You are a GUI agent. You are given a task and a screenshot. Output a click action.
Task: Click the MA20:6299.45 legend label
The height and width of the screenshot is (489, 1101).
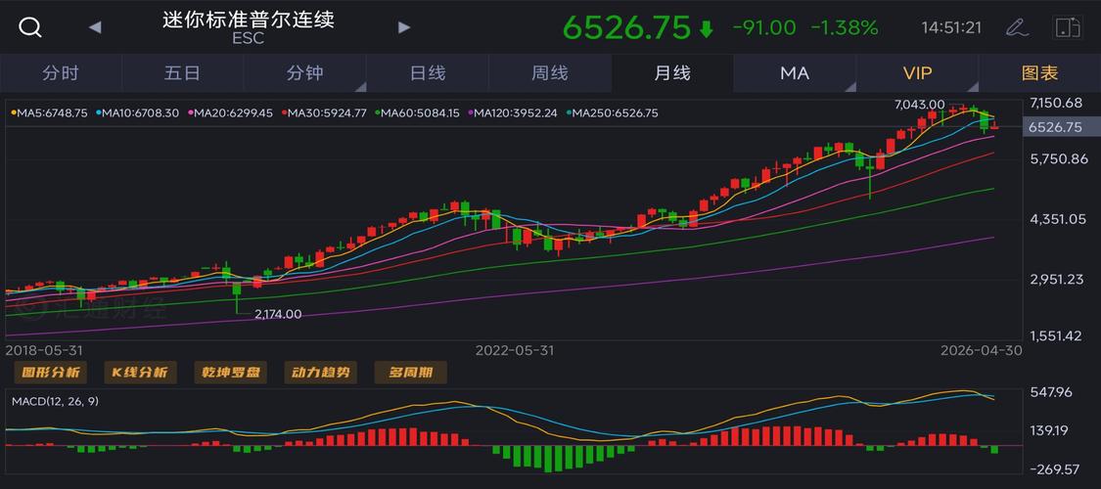tap(230, 112)
